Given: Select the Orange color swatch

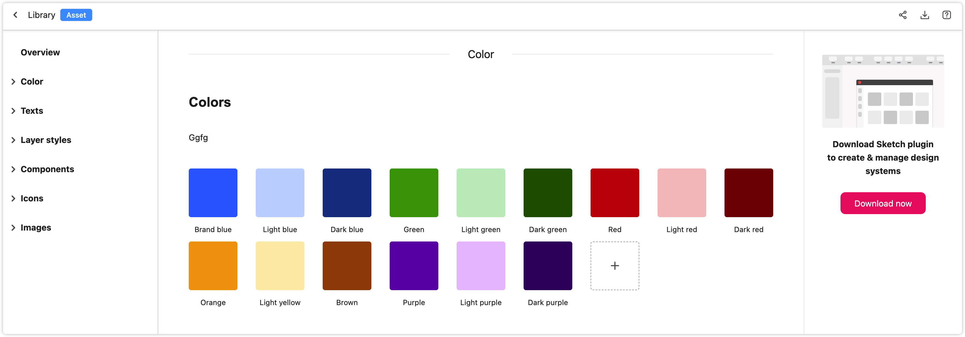Looking at the screenshot, I should pyautogui.click(x=213, y=266).
